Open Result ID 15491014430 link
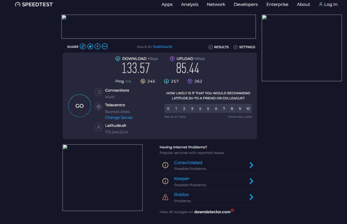Screen dimensions: 347x224 coord(162,47)
